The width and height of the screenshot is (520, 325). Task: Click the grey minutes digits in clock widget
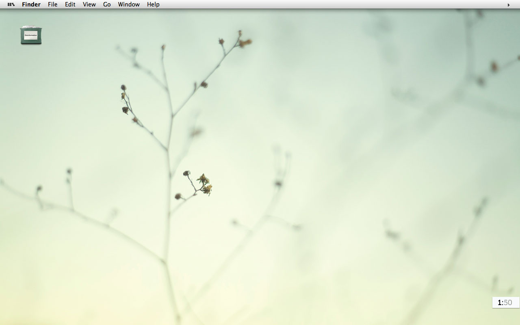coord(508,303)
